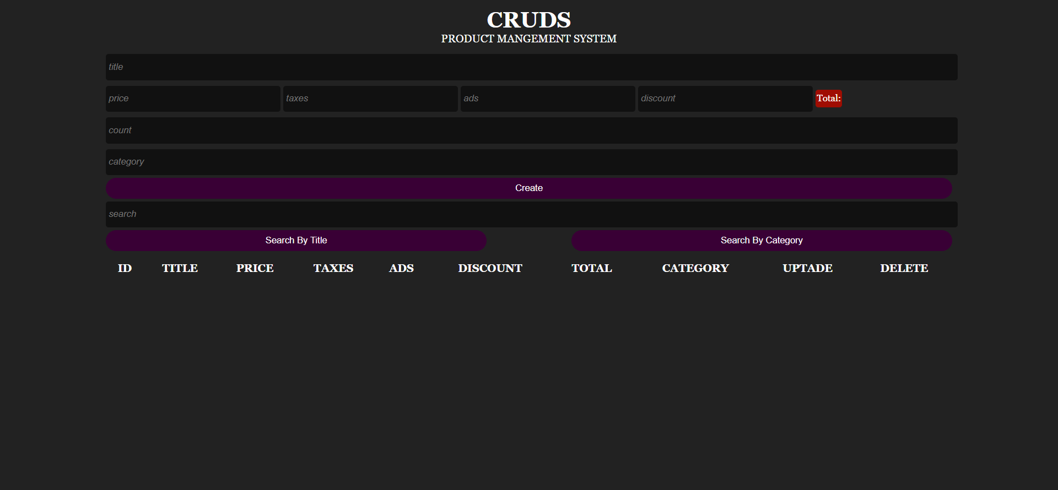Click the DELETE column header

(904, 268)
